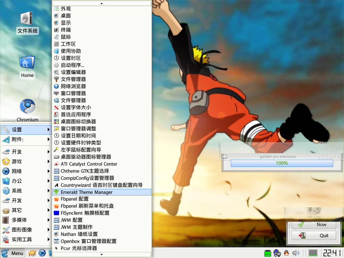This screenshot has height=258, width=344.
Task: Click the red X 设置字体大小 icon
Action: click(56, 107)
